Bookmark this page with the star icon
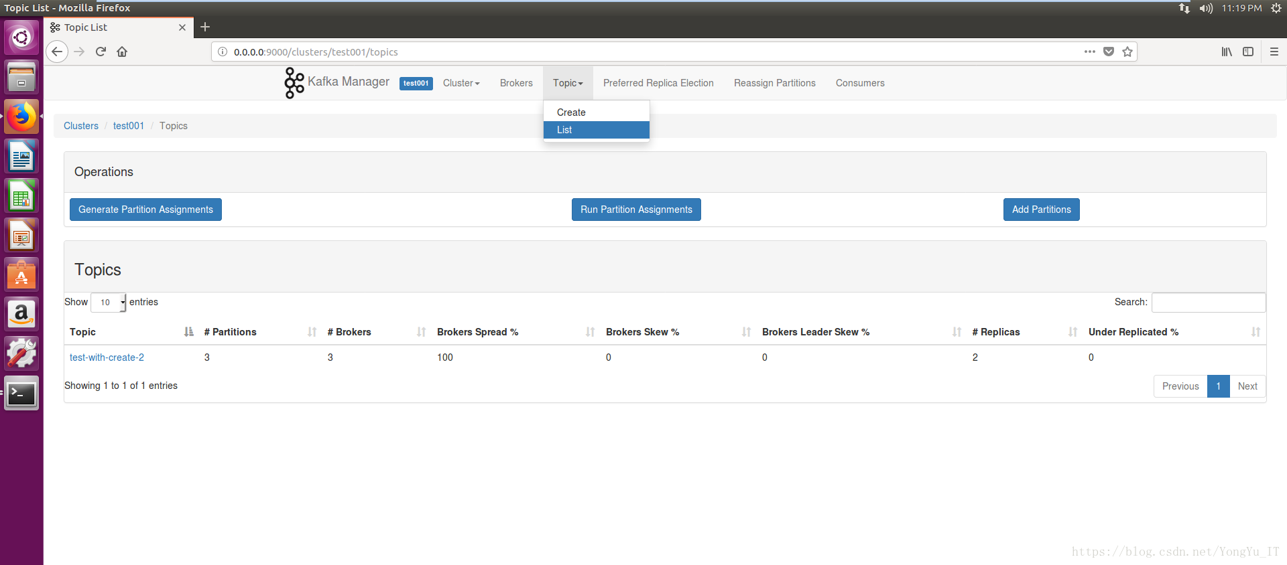 1127,52
